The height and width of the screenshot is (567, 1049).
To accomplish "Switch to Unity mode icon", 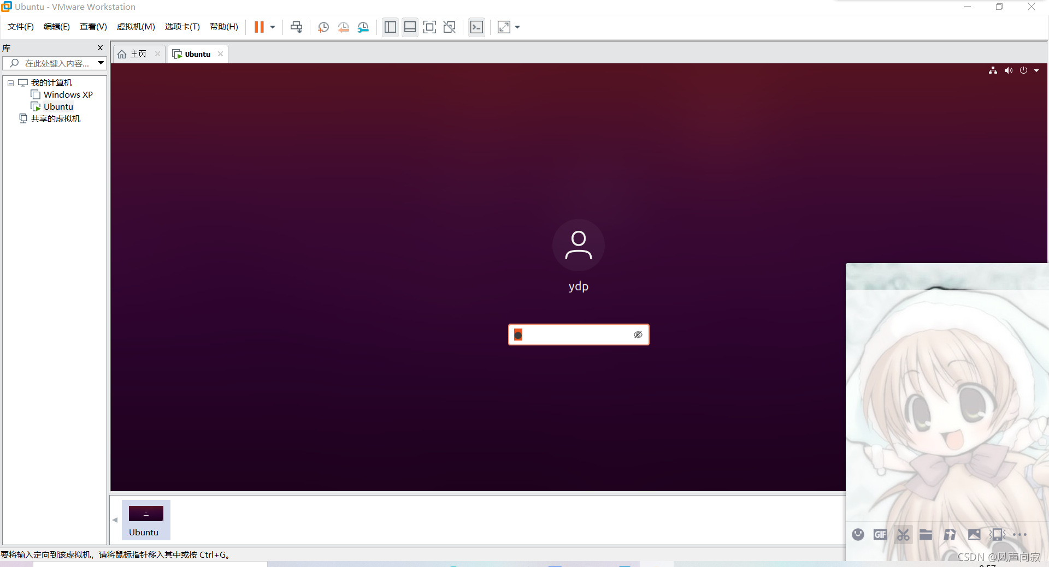I will [x=449, y=27].
